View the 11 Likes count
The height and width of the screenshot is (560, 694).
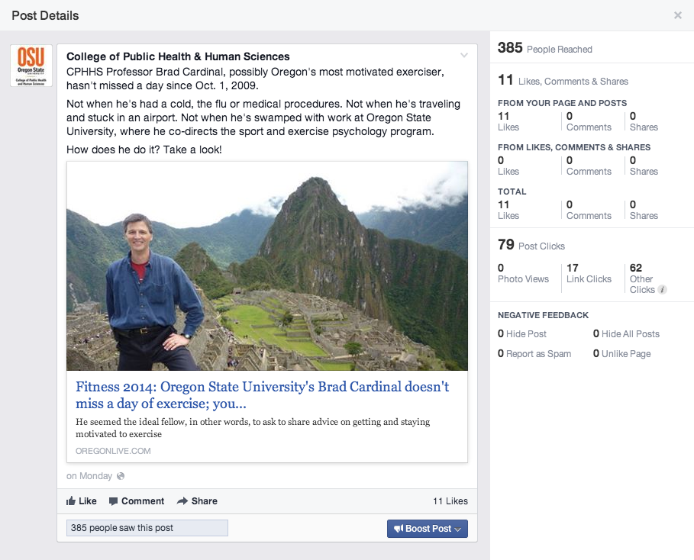tap(450, 500)
